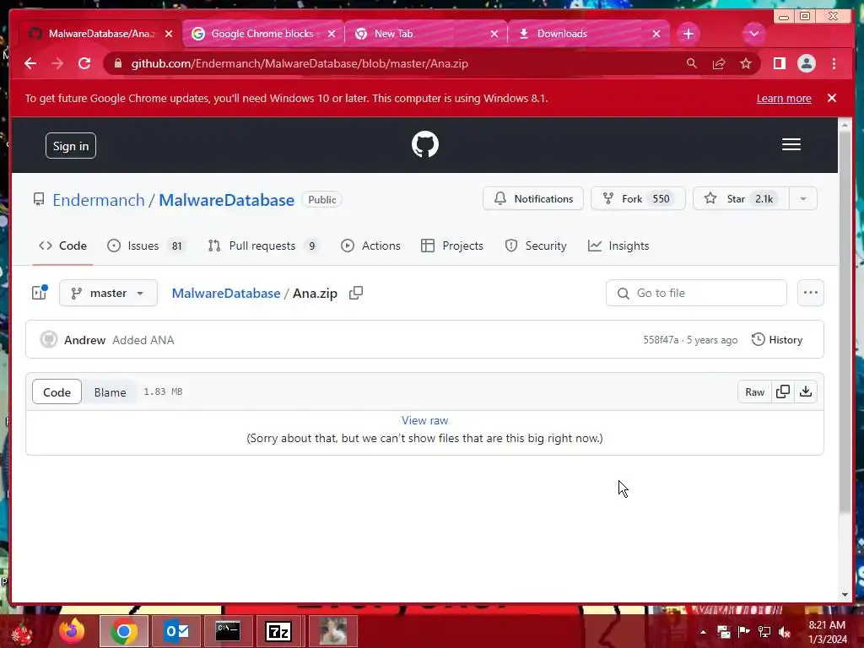Open Chrome three-dot menu
Image resolution: width=864 pixels, height=648 pixels.
[834, 64]
